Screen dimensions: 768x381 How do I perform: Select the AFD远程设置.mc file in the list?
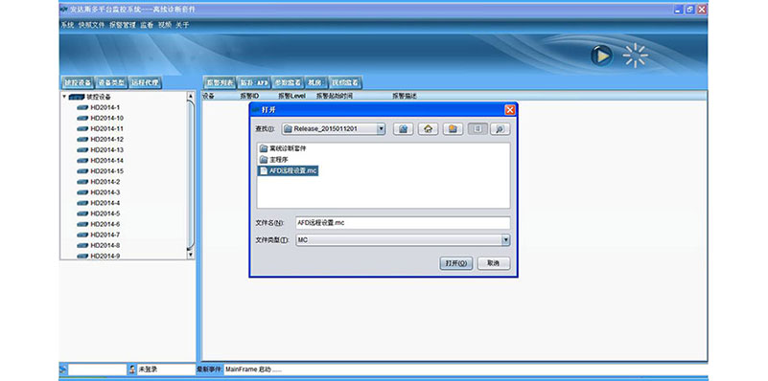(x=289, y=170)
